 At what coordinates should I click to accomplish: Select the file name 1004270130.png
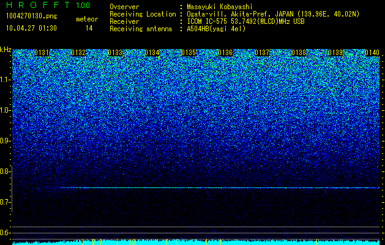(31, 17)
